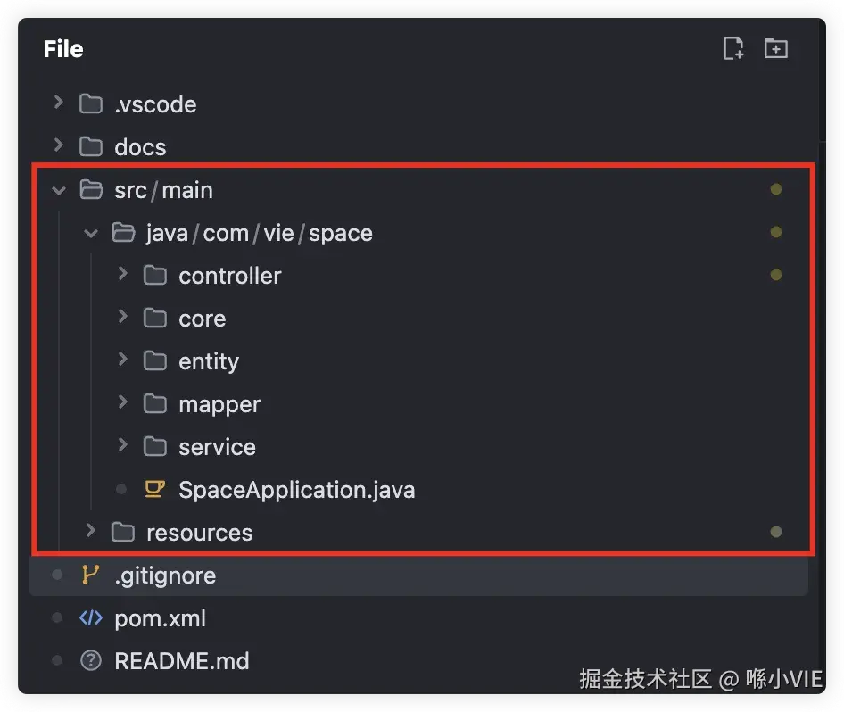Click the New File icon
The image size is (844, 712).
732,49
